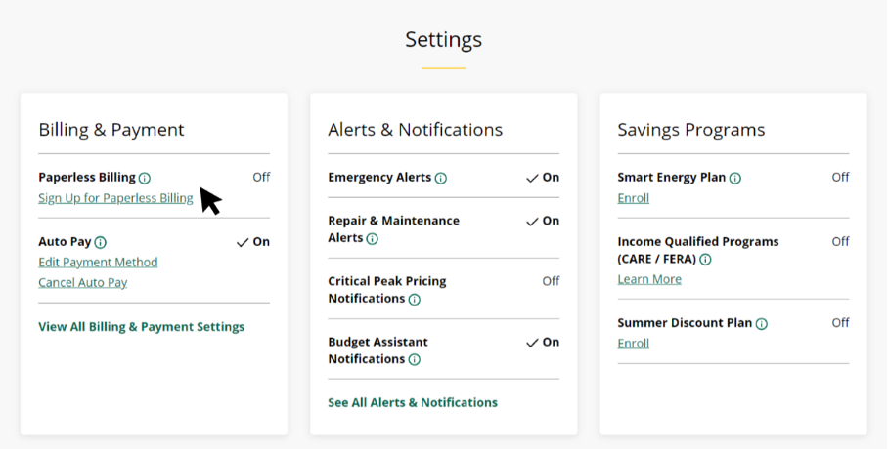Viewport: 888px width, 449px height.
Task: Click Budget Assistant Notifications info icon
Action: coord(414,359)
